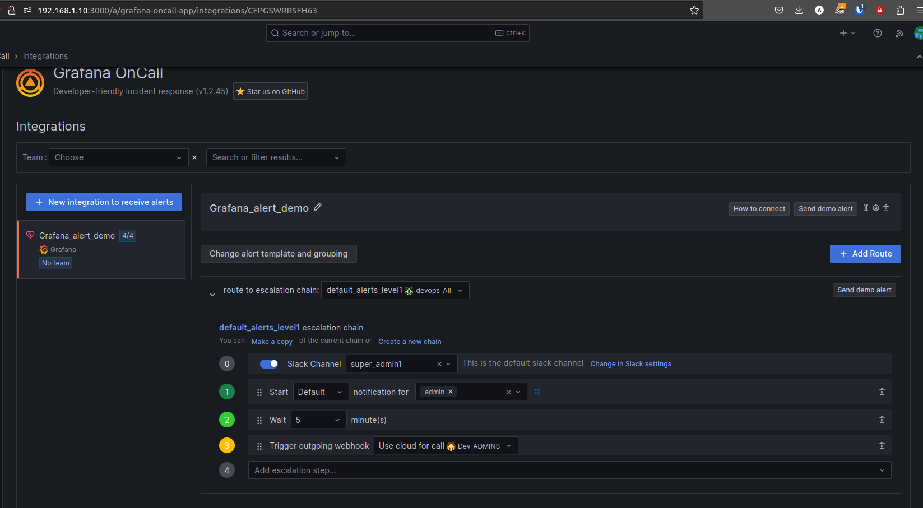Viewport: 923px width, 508px height.
Task: Clear the super_admin1 Slack channel selection
Action: 439,364
